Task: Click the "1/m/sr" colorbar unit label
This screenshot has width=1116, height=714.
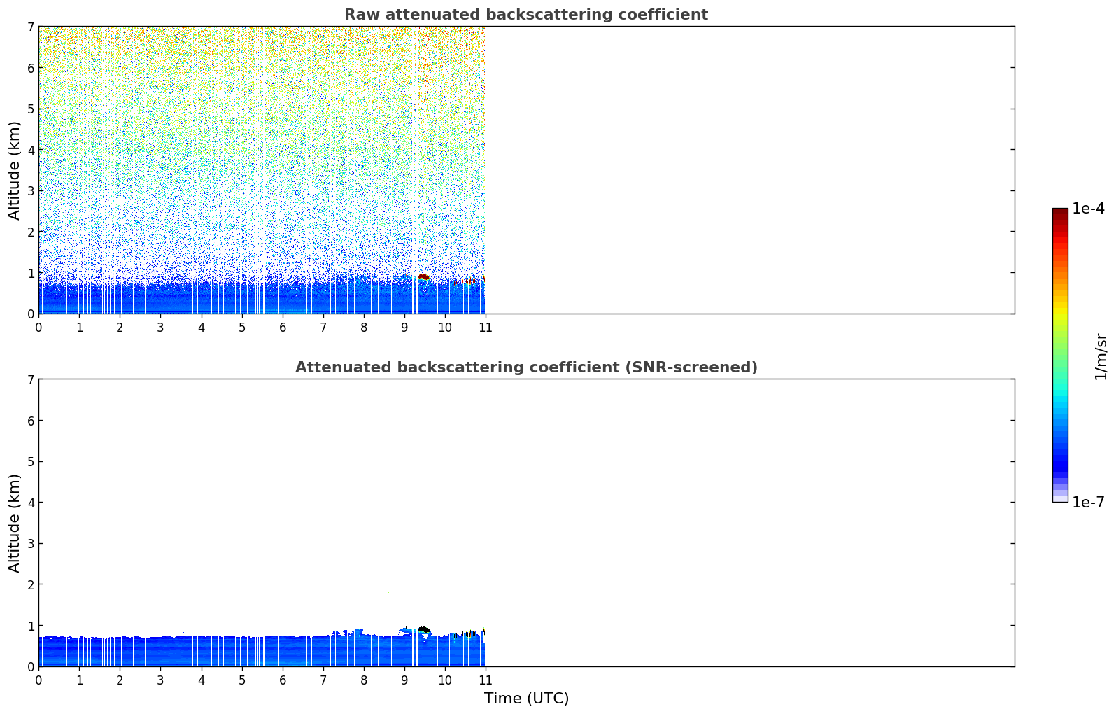Action: pos(1101,356)
